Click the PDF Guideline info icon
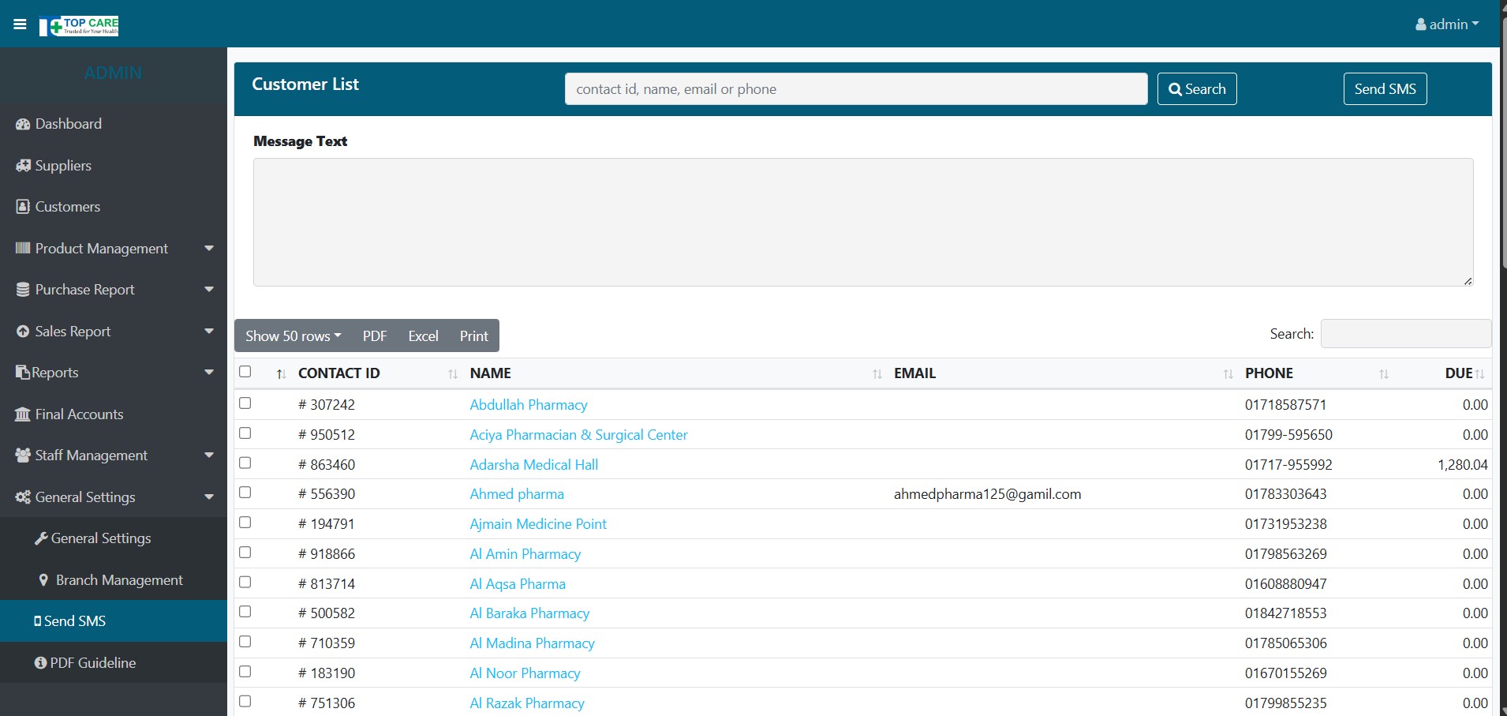 [x=40, y=663]
